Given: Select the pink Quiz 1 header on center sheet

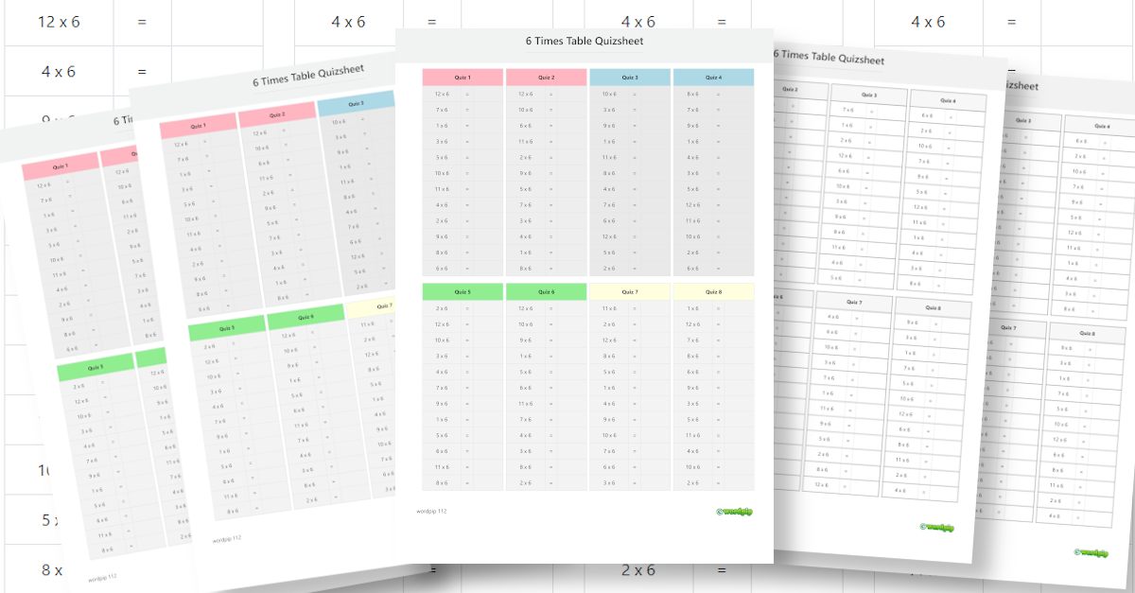Looking at the screenshot, I should [463, 78].
